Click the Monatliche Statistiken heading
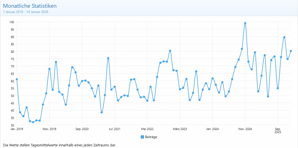This screenshot has height=148, width=298. [30, 6]
